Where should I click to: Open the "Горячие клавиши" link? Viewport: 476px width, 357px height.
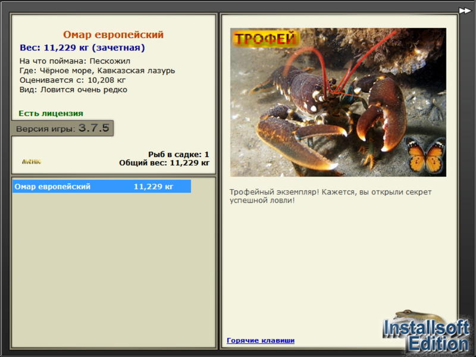[261, 340]
